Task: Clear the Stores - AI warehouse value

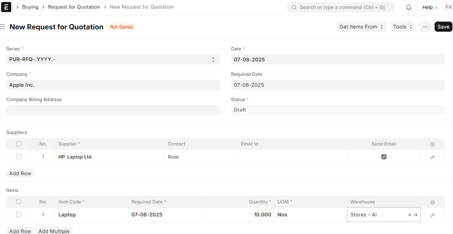Action: pyautogui.click(x=410, y=215)
